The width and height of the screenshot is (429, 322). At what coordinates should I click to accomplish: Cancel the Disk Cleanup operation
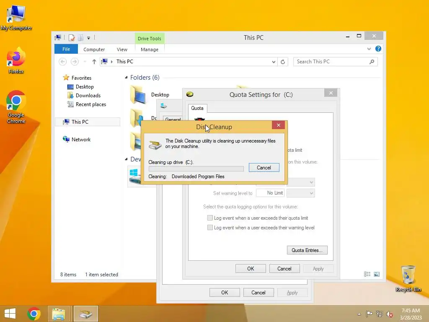(x=264, y=168)
